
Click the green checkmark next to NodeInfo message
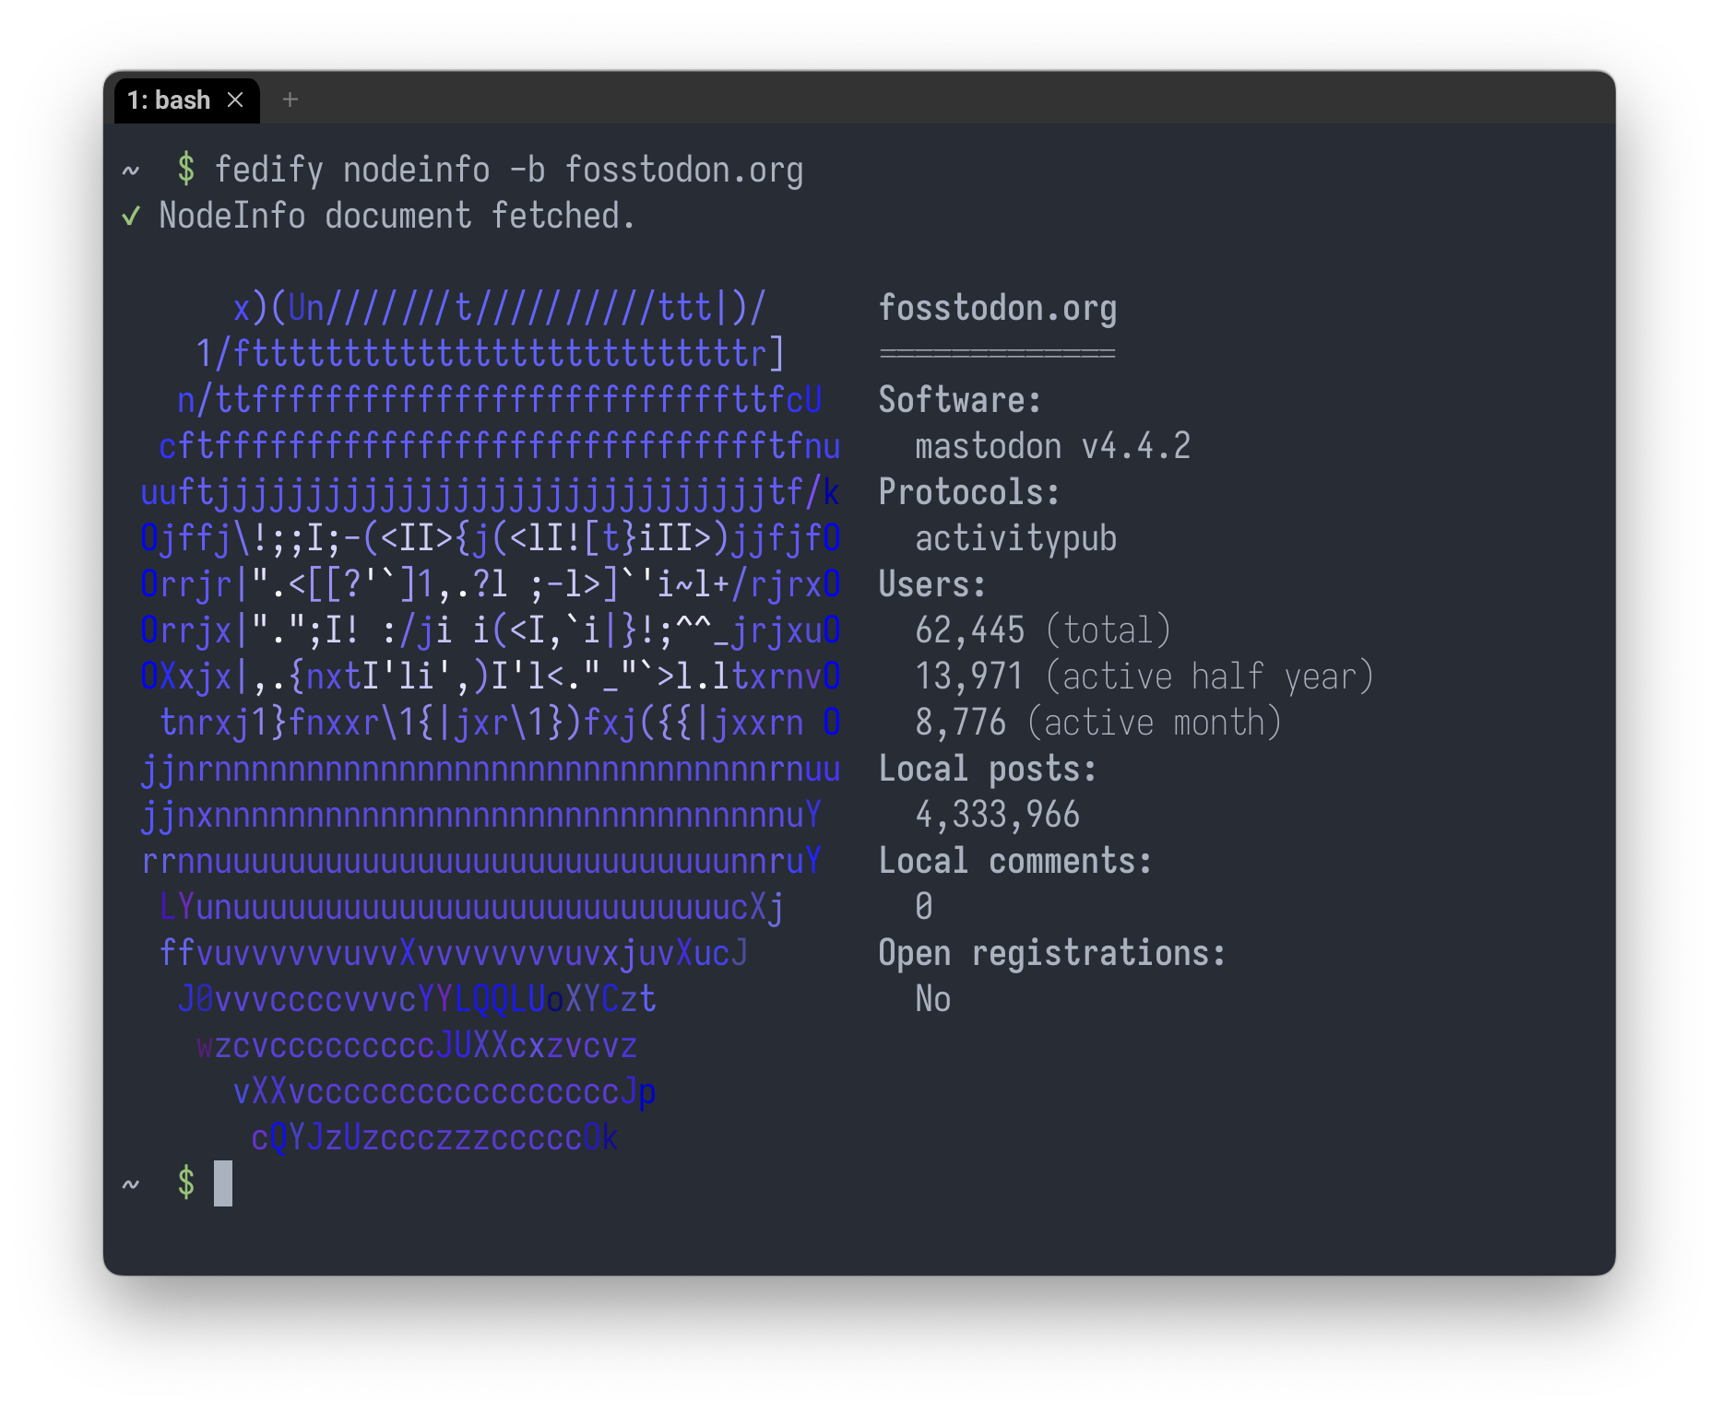(x=130, y=215)
